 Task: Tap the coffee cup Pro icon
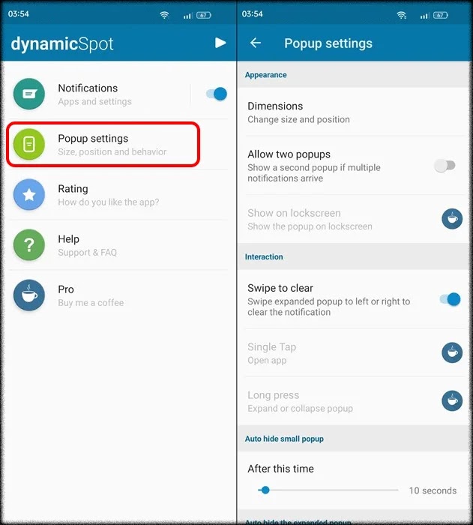pyautogui.click(x=29, y=295)
